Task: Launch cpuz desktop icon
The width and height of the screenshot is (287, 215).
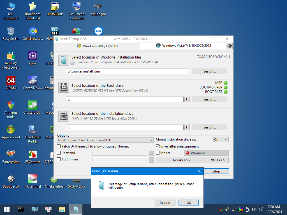Action: tap(33, 58)
